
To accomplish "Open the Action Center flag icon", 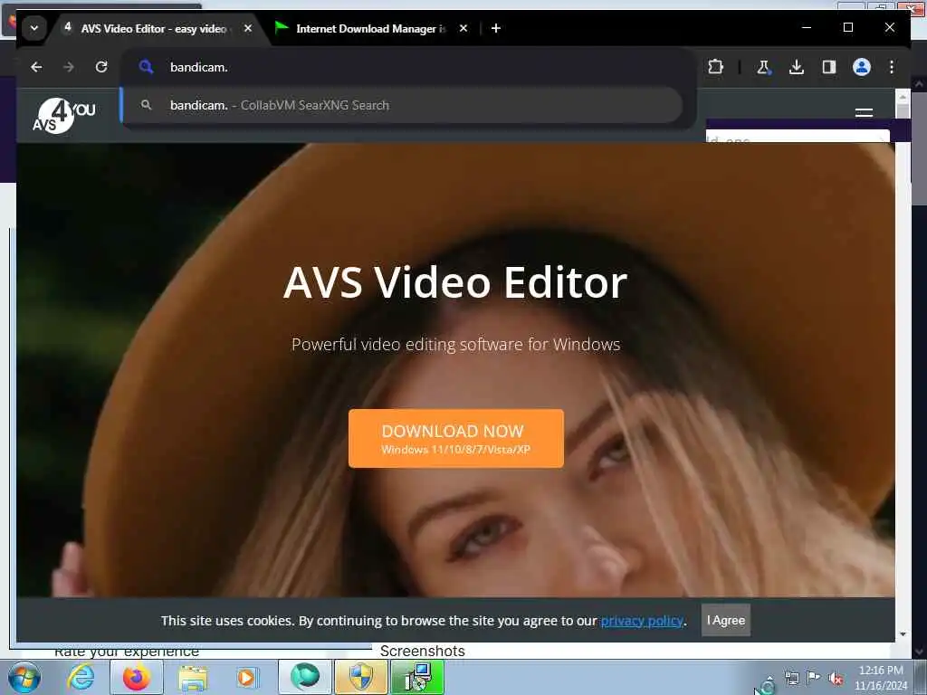I will click(x=814, y=678).
